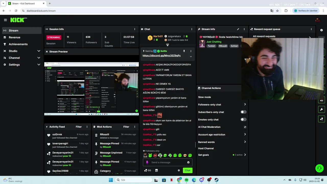Open Session Info panel options menu
Screen dimensions: 327x184
click(135, 29)
